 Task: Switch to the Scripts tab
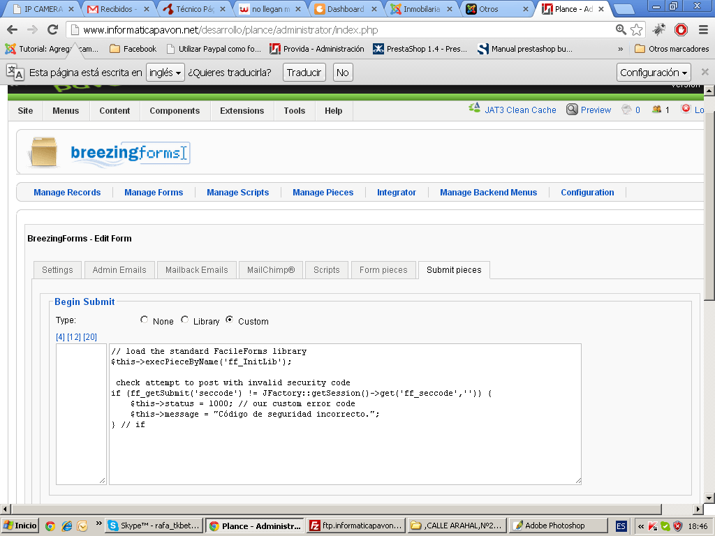(327, 270)
